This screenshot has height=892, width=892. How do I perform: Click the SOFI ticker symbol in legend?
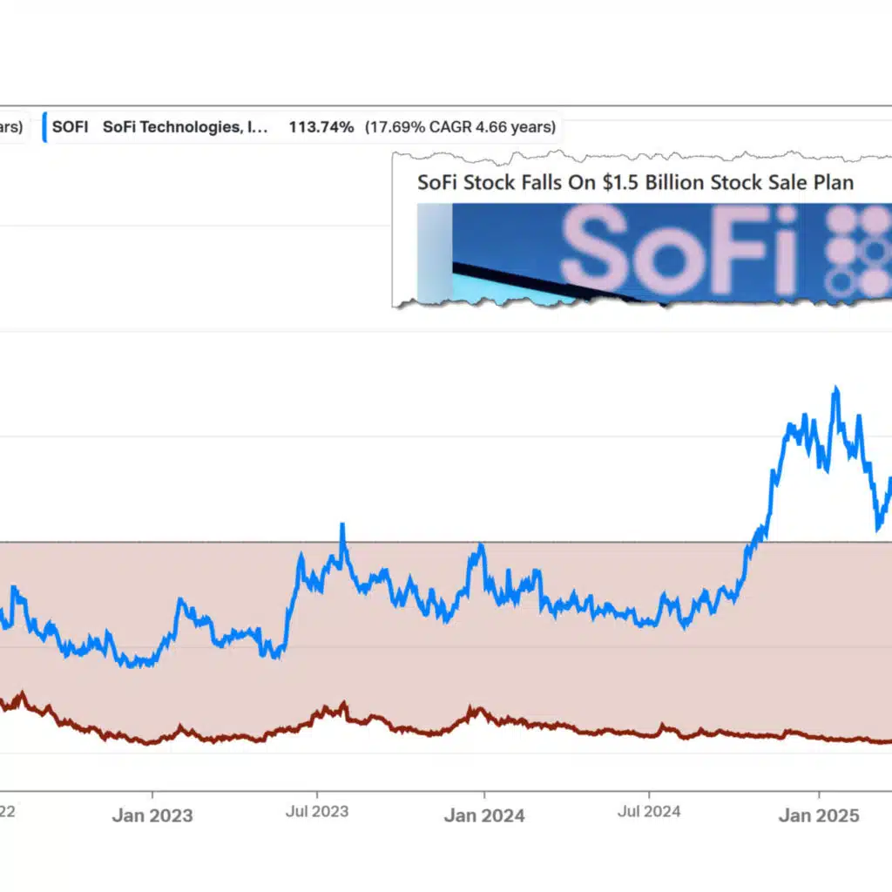tap(70, 126)
